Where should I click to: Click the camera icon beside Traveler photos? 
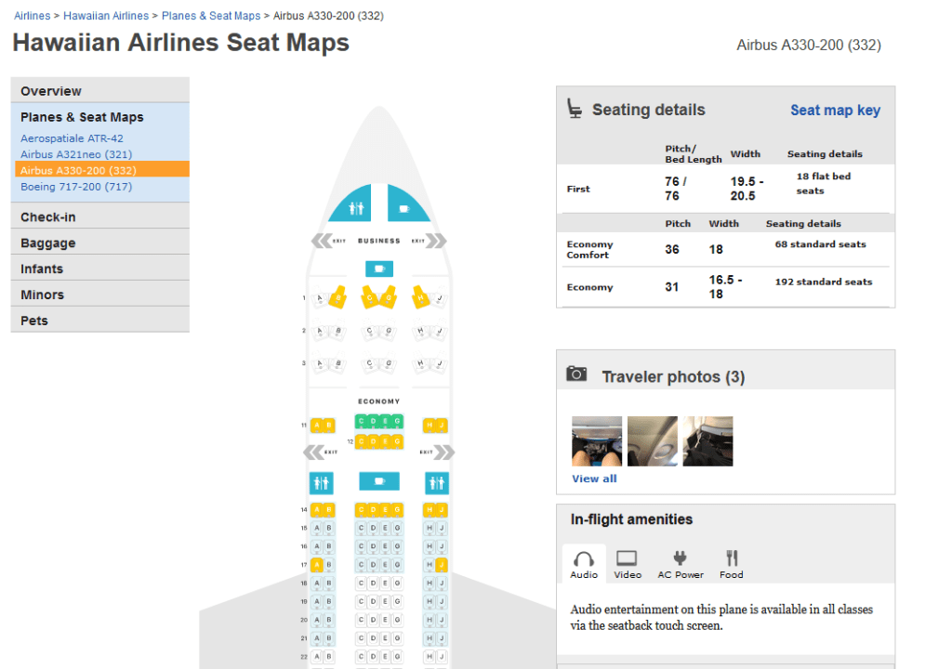point(577,374)
